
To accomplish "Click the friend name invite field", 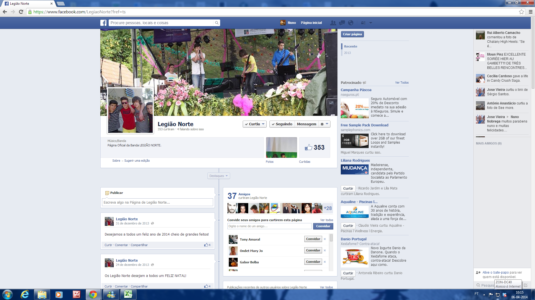I will (x=269, y=226).
